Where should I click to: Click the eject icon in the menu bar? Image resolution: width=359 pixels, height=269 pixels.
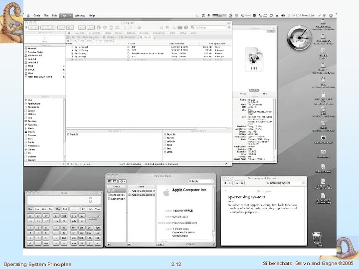tap(277, 15)
